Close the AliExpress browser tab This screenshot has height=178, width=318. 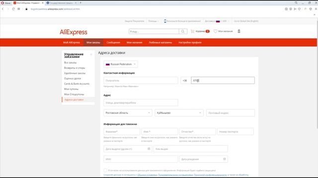click(x=43, y=3)
